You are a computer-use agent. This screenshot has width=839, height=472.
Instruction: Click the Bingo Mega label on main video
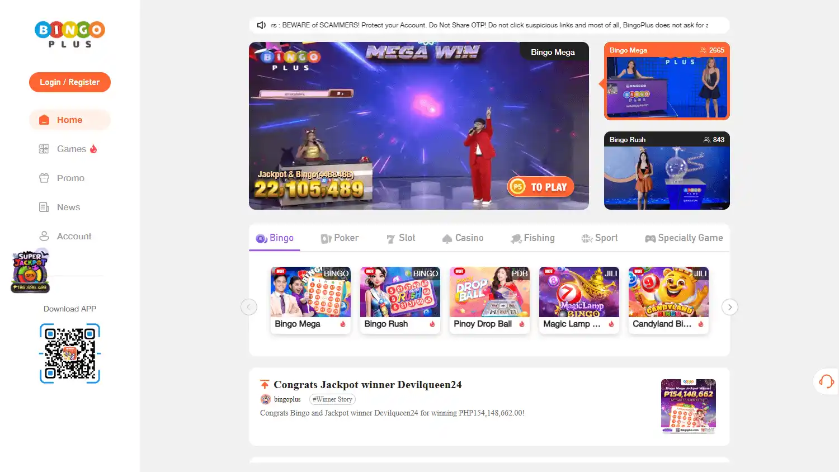(553, 52)
